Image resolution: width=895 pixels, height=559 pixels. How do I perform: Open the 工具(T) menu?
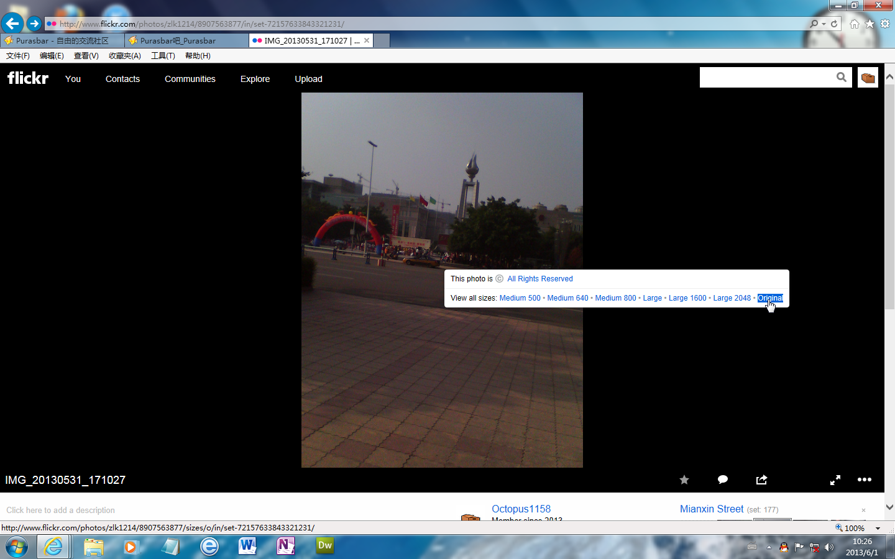click(x=163, y=56)
